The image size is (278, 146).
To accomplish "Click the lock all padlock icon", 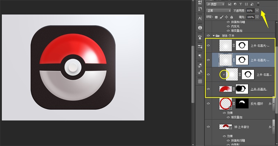I will [231, 17].
